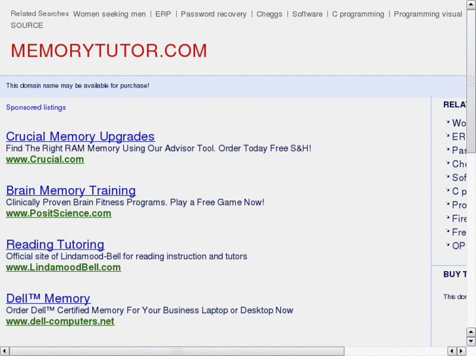Select the Cheggs related search link

point(269,14)
